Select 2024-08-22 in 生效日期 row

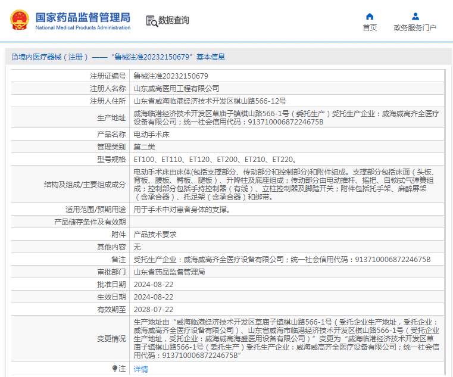[154, 297]
